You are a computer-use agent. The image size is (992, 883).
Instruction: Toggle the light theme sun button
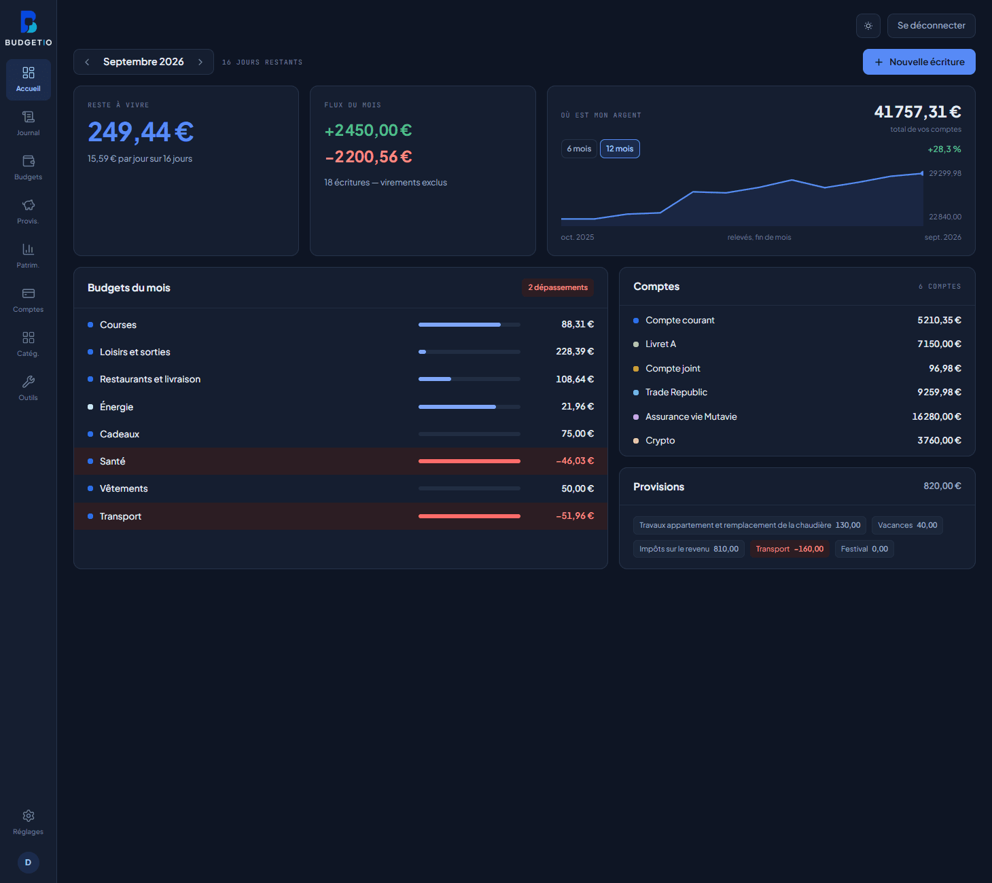868,26
